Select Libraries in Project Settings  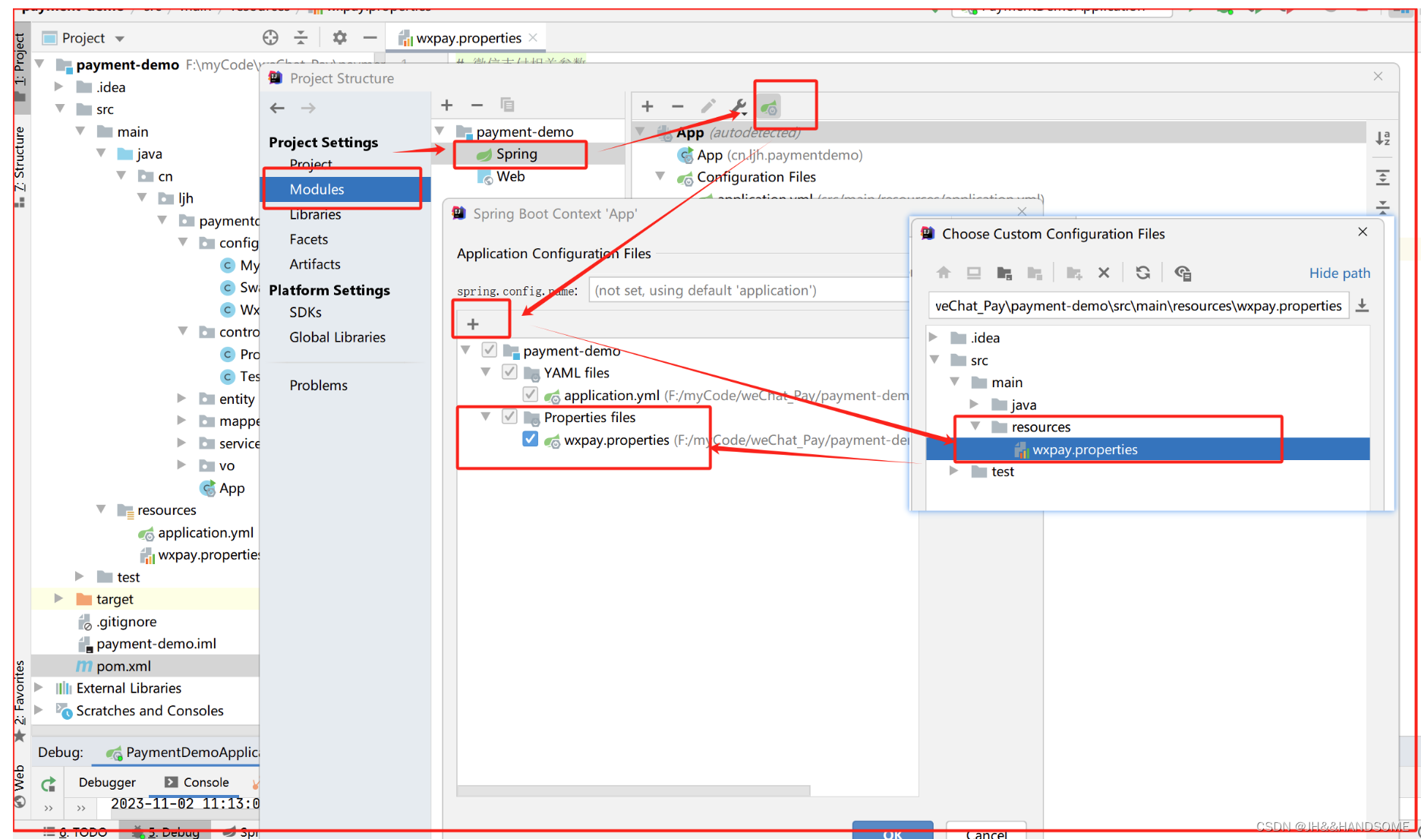click(315, 214)
